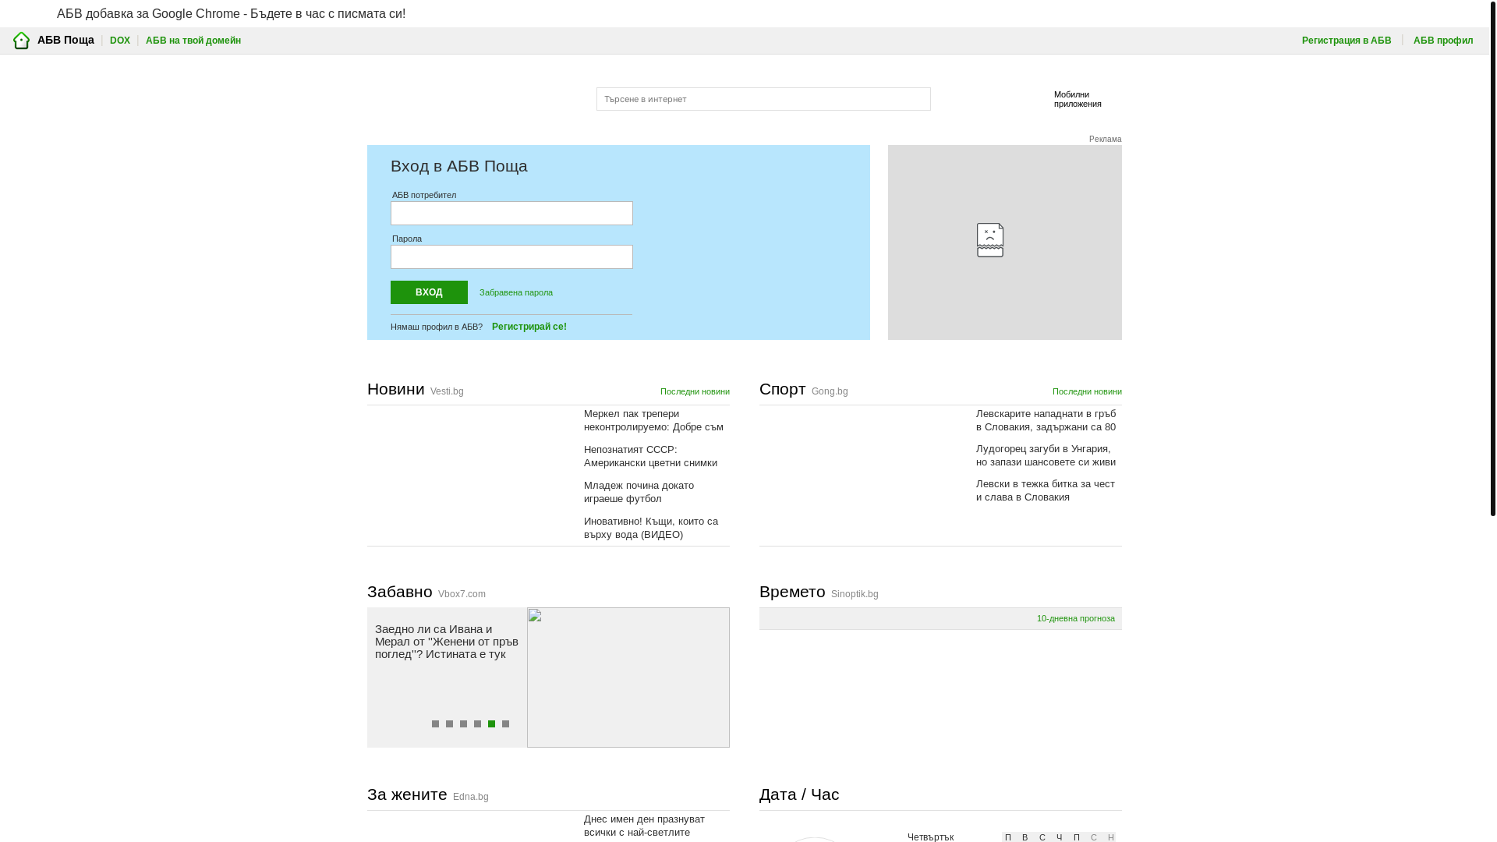Open Регистрация в АБВ link
The height and width of the screenshot is (842, 1497).
click(1347, 41)
